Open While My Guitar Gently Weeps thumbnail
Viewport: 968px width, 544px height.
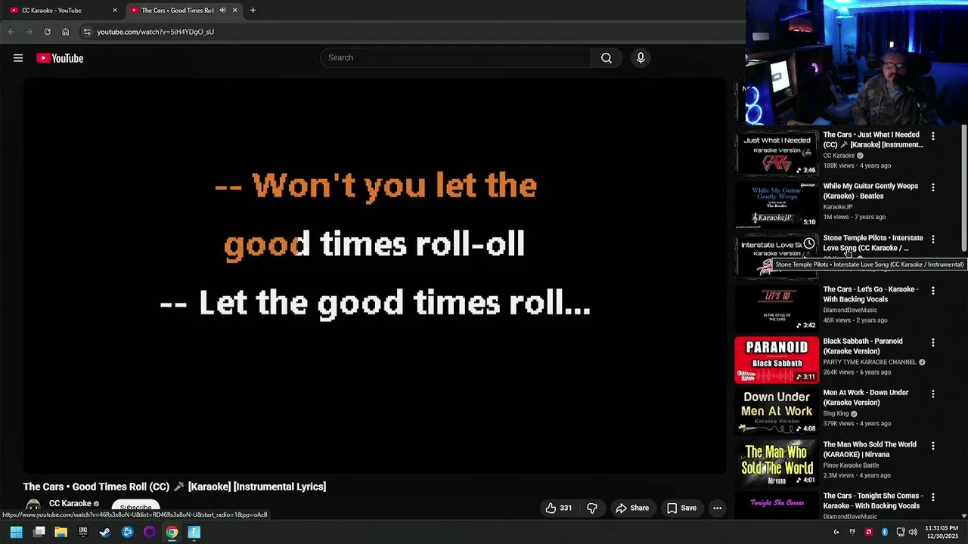(777, 205)
